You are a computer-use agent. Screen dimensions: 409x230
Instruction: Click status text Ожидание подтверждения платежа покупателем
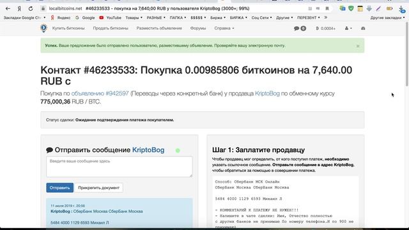click(125, 120)
